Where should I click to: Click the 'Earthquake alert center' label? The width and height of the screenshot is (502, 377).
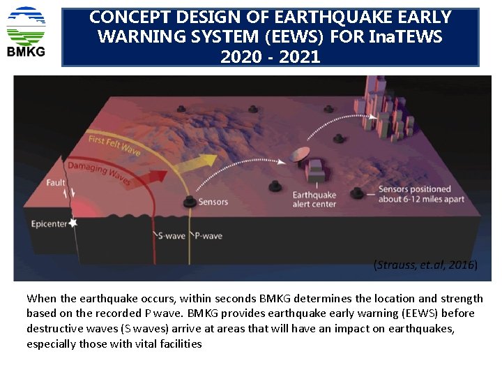point(314,200)
